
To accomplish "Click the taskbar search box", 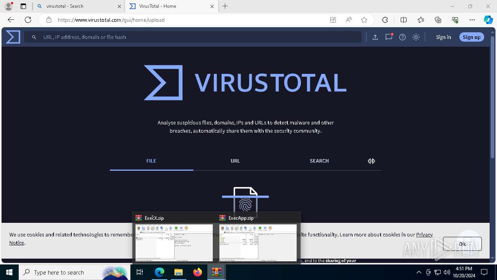I will click(x=74, y=272).
